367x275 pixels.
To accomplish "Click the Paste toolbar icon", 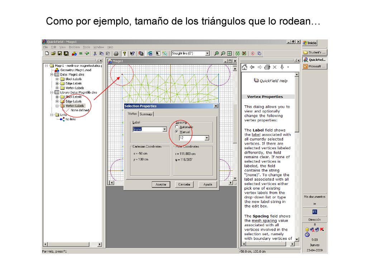I will click(108, 53).
